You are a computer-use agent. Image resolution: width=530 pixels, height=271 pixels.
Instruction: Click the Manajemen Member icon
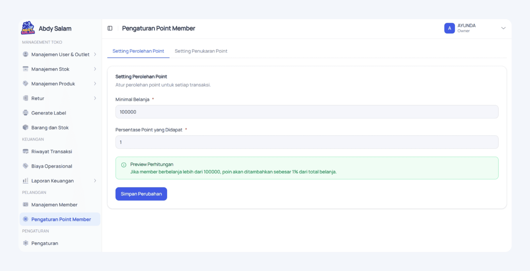[x=26, y=204]
